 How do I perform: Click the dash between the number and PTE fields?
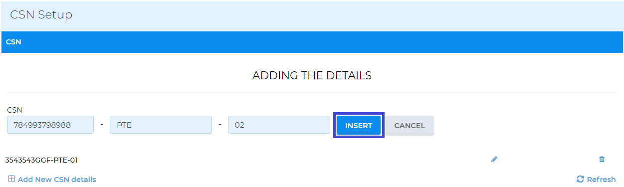102,124
